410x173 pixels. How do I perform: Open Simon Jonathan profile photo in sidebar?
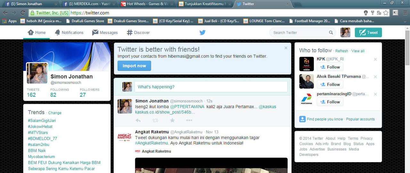tap(37, 73)
